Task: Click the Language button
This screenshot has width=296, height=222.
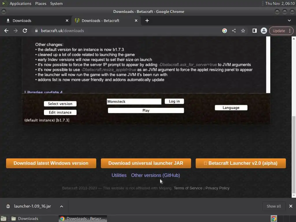Action: pos(231,108)
